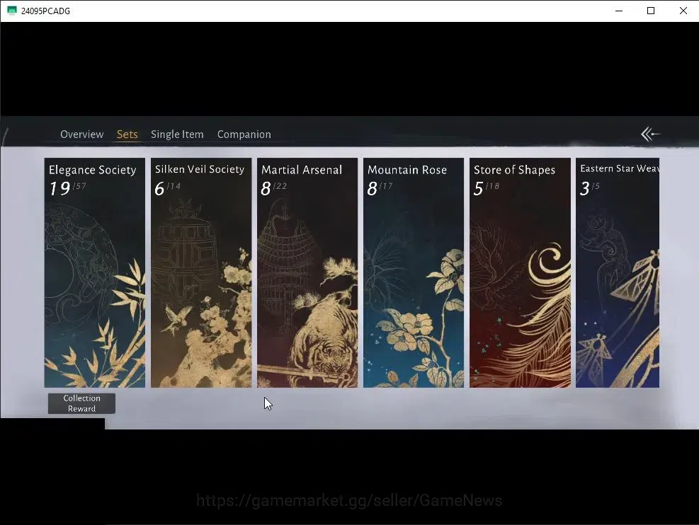Click the Elegance Society 19/57 counter
699x525 pixels.
click(x=67, y=188)
